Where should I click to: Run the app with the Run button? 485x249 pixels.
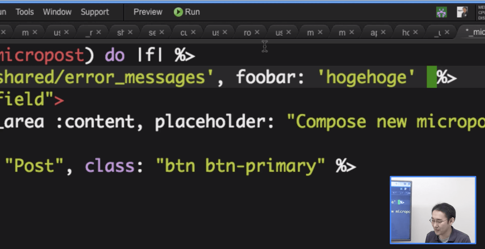(x=187, y=12)
